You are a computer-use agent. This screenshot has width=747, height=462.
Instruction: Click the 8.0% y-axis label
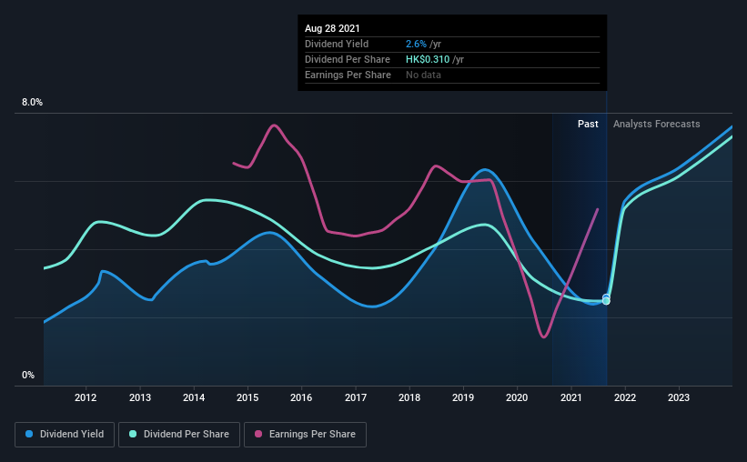pyautogui.click(x=32, y=102)
